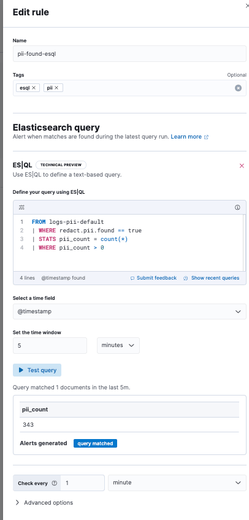Focus the rule Name field
The width and height of the screenshot is (249, 520).
[129, 54]
